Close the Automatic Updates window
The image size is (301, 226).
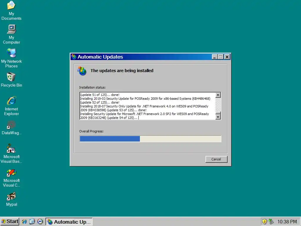point(227,57)
